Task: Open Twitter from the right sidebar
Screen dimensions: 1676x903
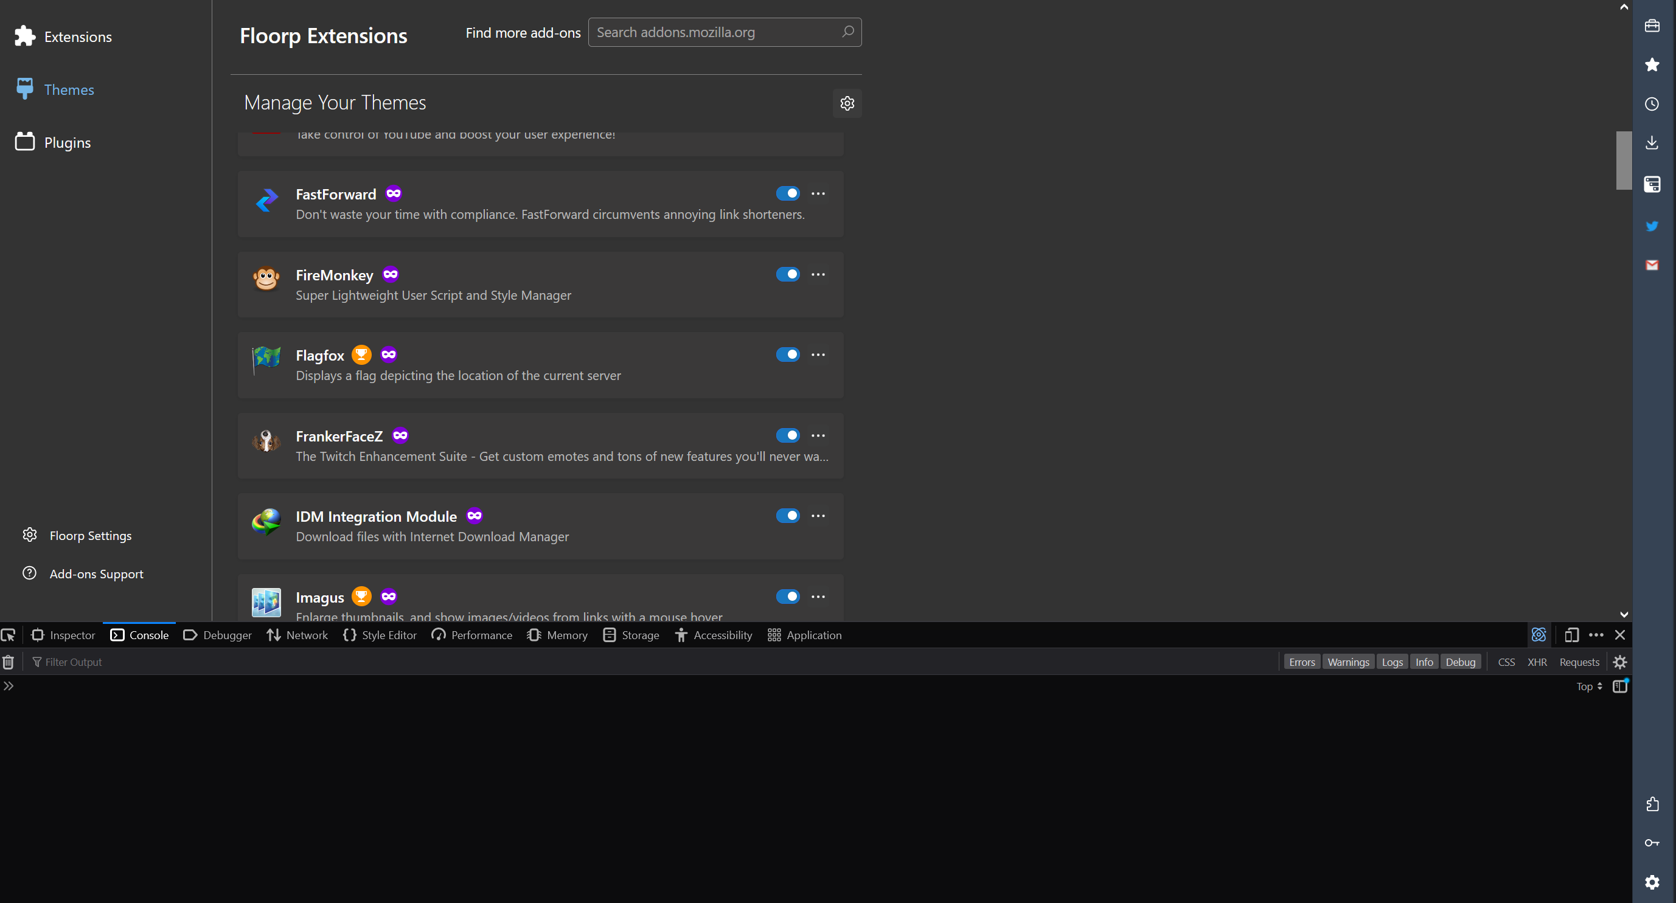Action: coord(1652,226)
